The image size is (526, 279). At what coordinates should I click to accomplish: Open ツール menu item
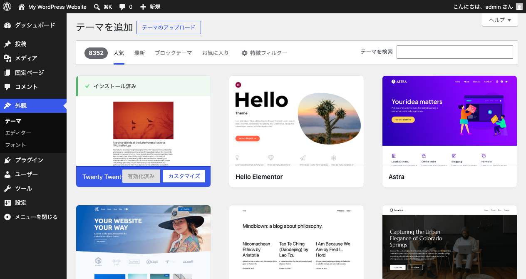click(33, 189)
